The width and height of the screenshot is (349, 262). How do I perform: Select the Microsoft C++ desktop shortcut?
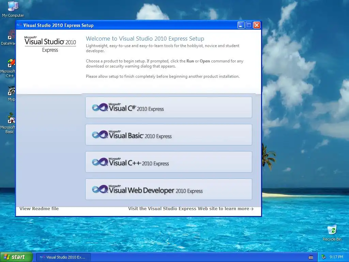point(8,68)
